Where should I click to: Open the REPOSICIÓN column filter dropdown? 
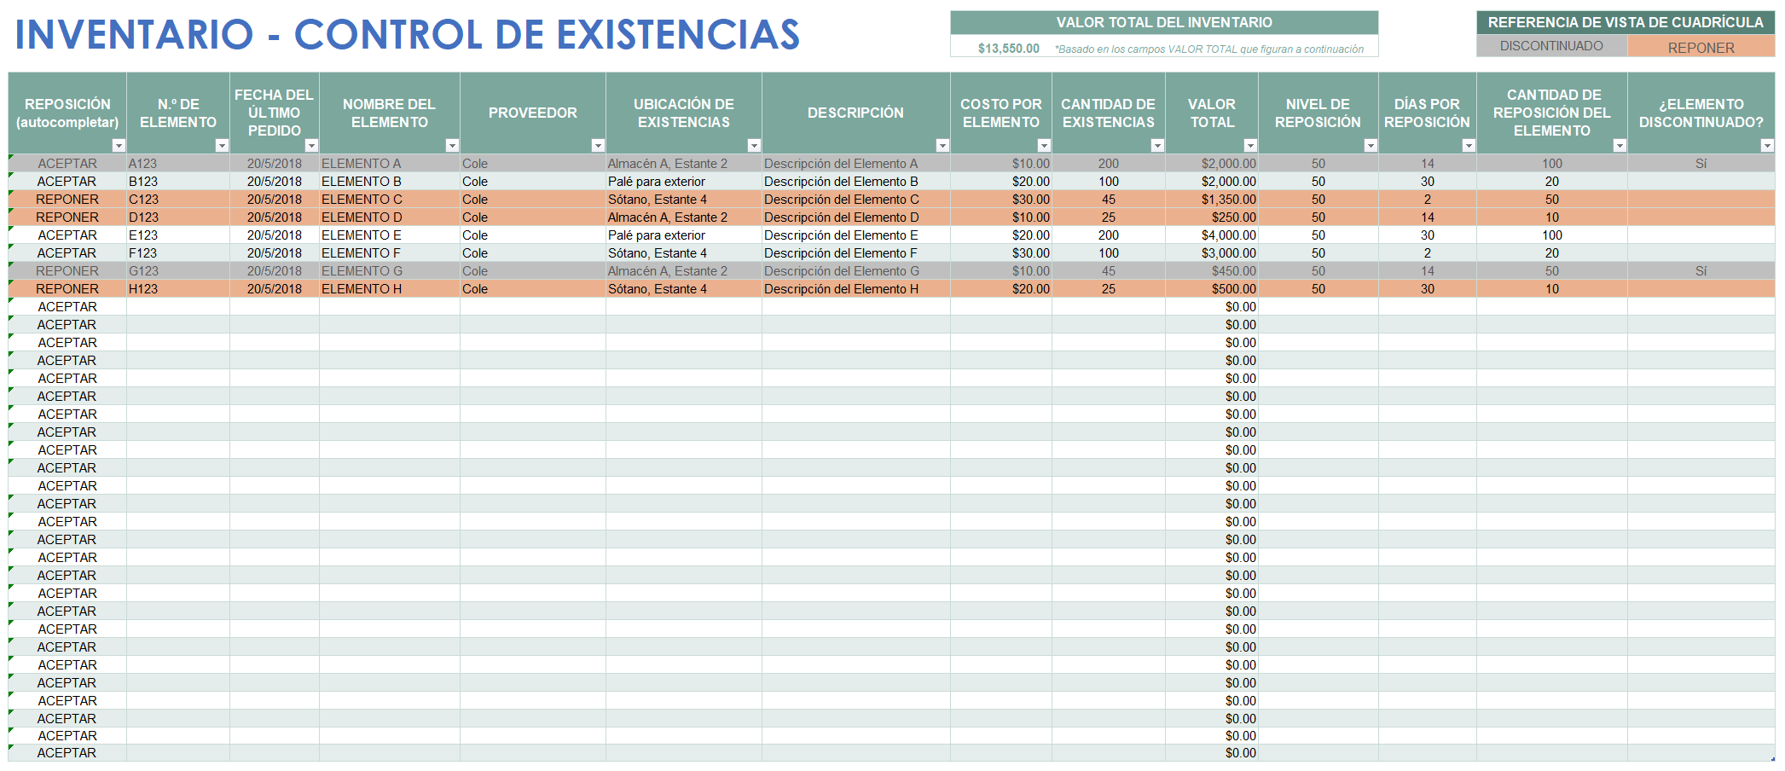119,146
